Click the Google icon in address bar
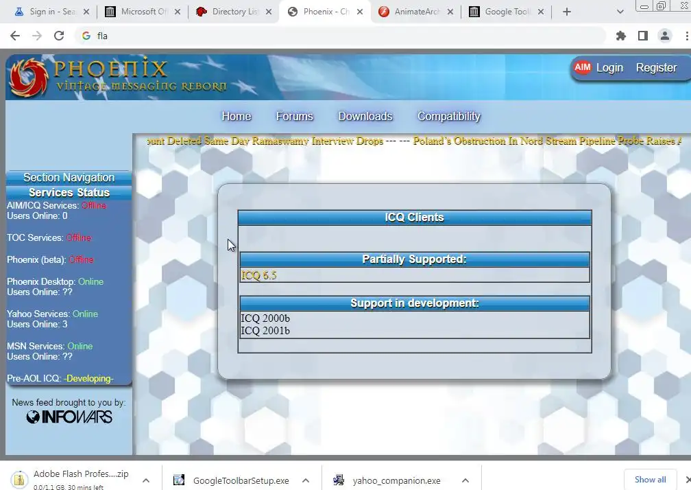Viewport: 691px width, 490px height. coord(86,36)
